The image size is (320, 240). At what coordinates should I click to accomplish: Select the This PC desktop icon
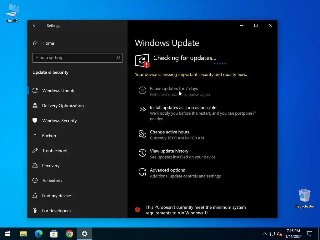(x=12, y=12)
